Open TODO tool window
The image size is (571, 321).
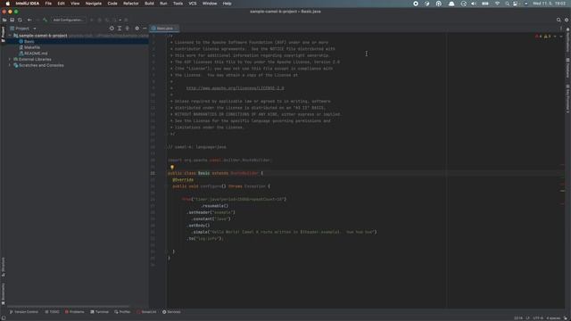coord(52,312)
